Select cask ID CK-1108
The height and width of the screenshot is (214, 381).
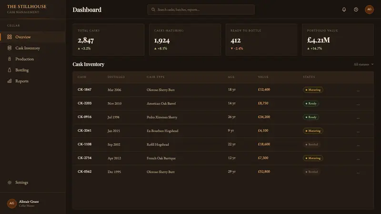(x=85, y=144)
